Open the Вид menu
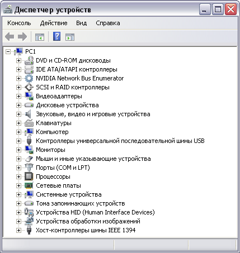This screenshot has width=240, height=253. pos(81,23)
